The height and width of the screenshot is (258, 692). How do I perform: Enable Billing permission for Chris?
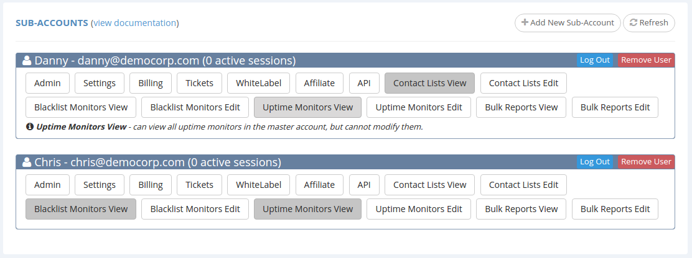pyautogui.click(x=151, y=185)
